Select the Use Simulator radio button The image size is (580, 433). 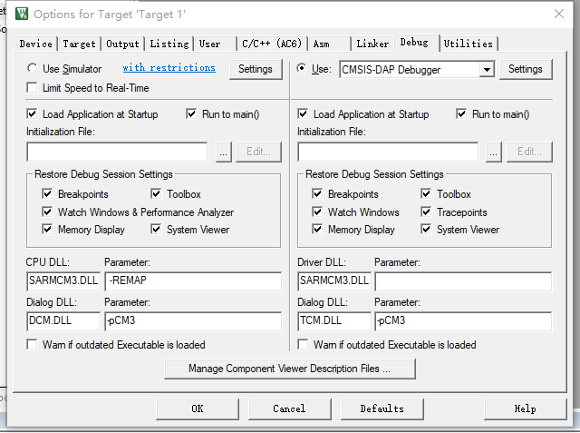click(33, 68)
